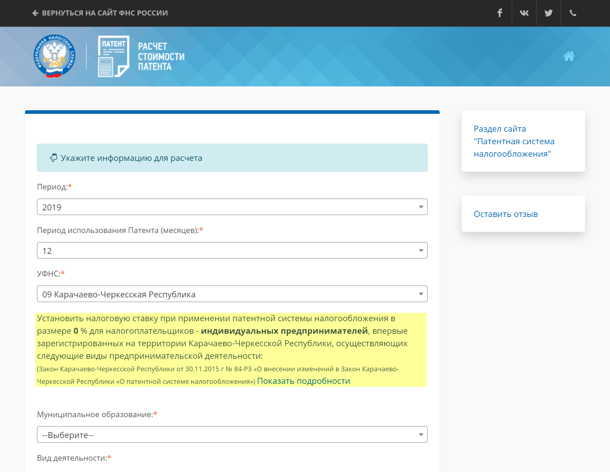Open the Муниципальное образование dropdown
Screen dimensions: 610x472
coord(232,434)
